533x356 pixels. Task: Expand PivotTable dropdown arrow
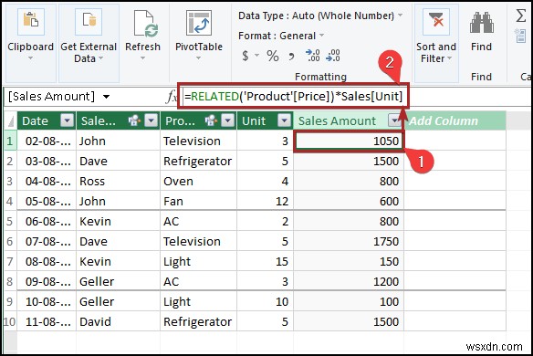(199, 58)
